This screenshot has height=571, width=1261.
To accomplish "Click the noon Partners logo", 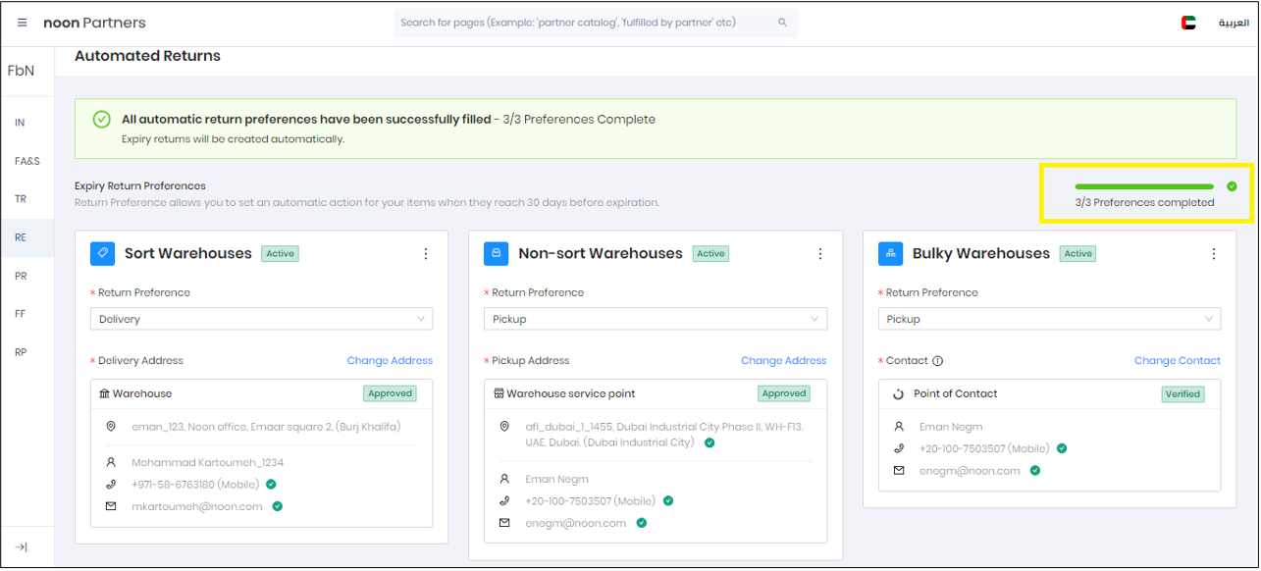I will [94, 23].
